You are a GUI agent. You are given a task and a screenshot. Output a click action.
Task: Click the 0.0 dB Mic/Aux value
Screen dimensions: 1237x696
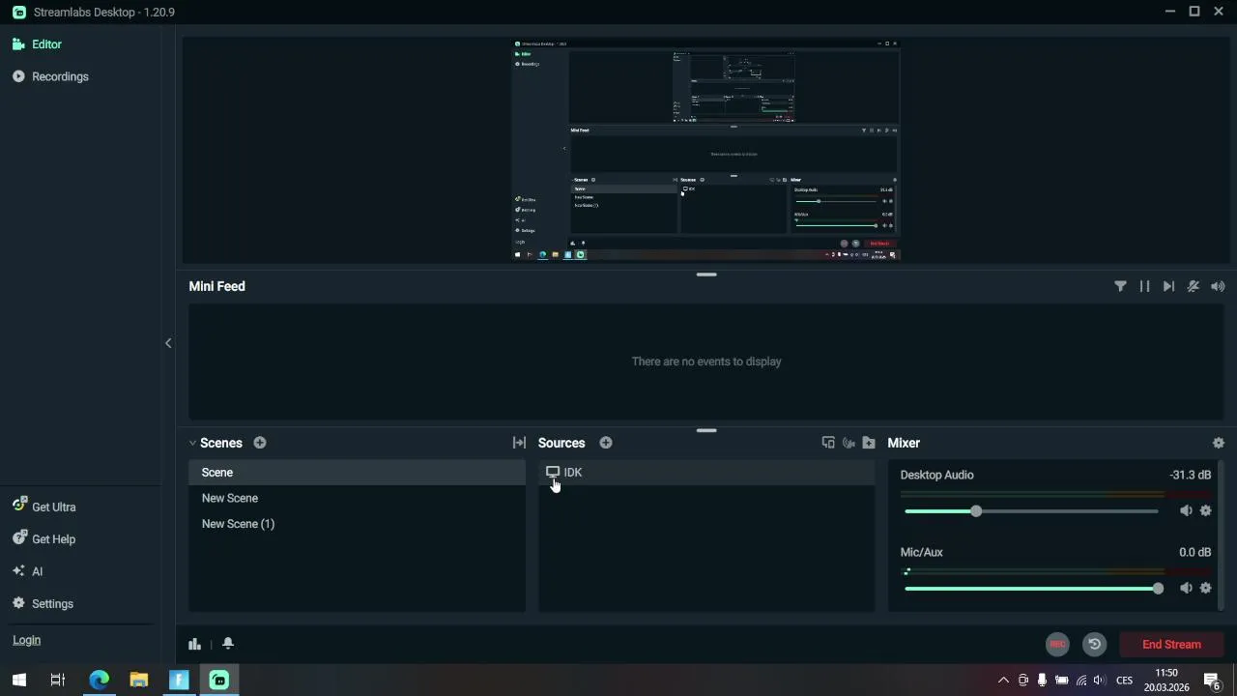tap(1194, 552)
